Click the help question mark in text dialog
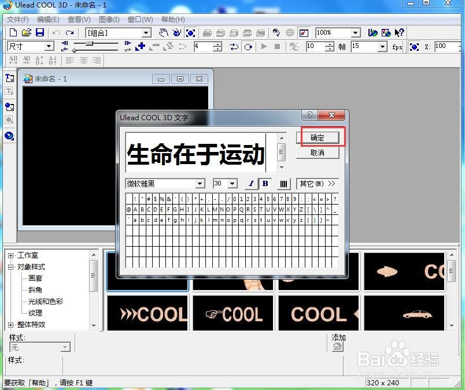Screen dimensions: 465x390 (x=310, y=114)
